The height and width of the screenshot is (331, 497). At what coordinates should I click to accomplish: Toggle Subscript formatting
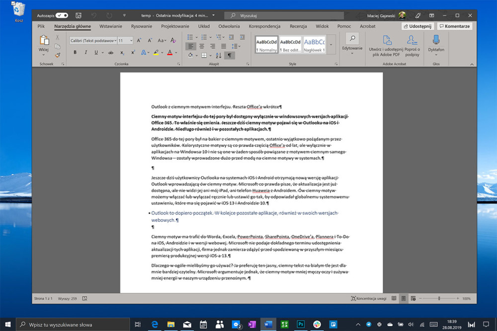point(122,53)
